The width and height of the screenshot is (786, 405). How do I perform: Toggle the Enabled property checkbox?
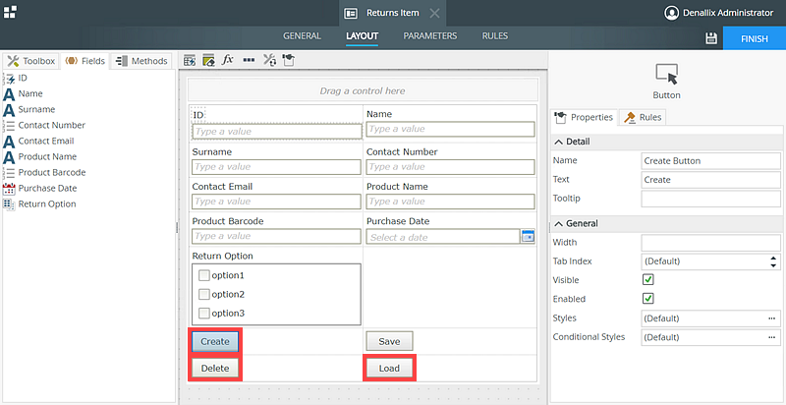click(x=648, y=299)
